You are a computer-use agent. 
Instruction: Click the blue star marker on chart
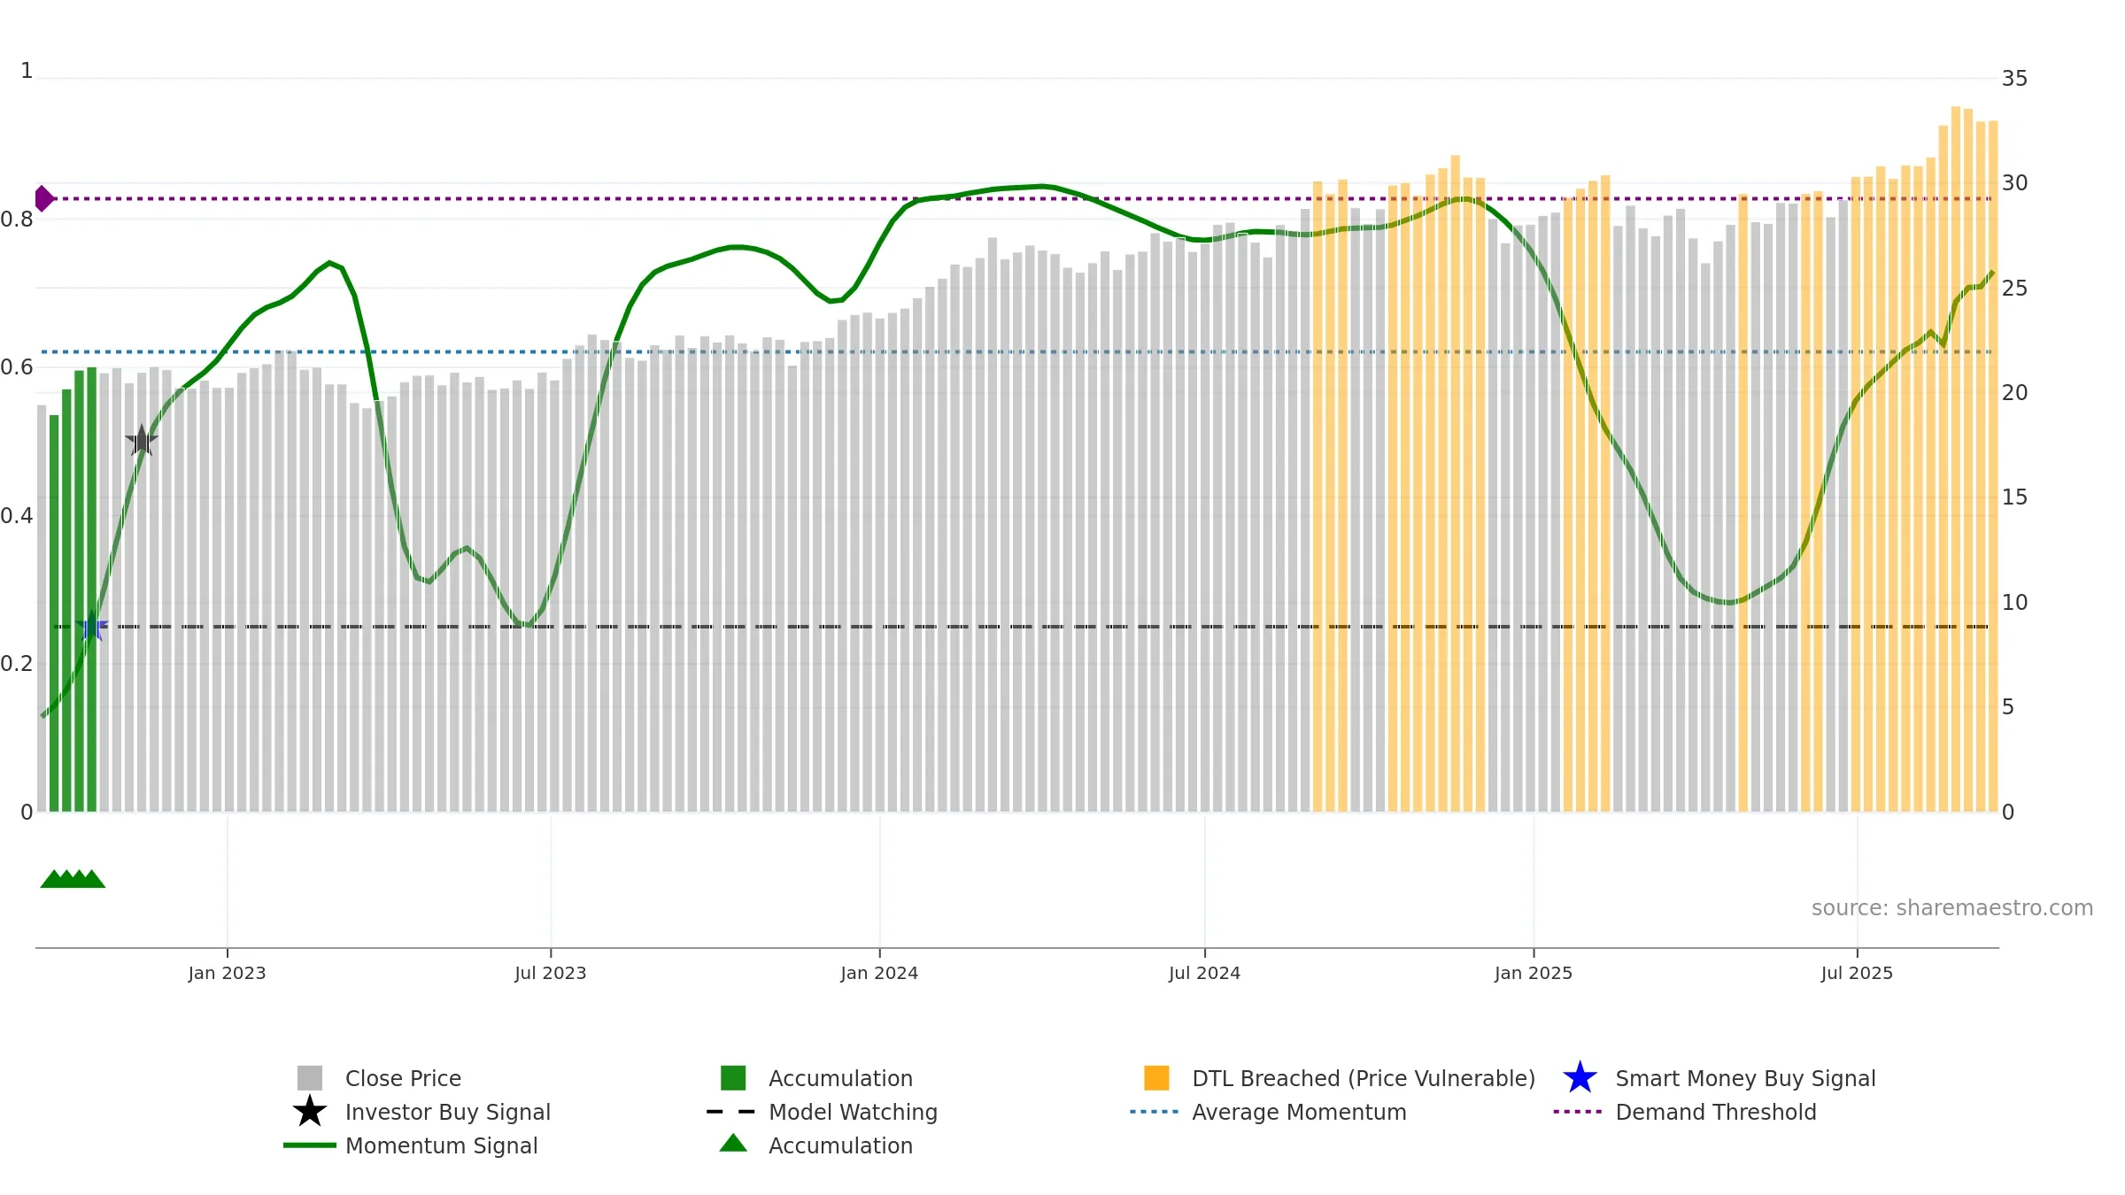[91, 627]
